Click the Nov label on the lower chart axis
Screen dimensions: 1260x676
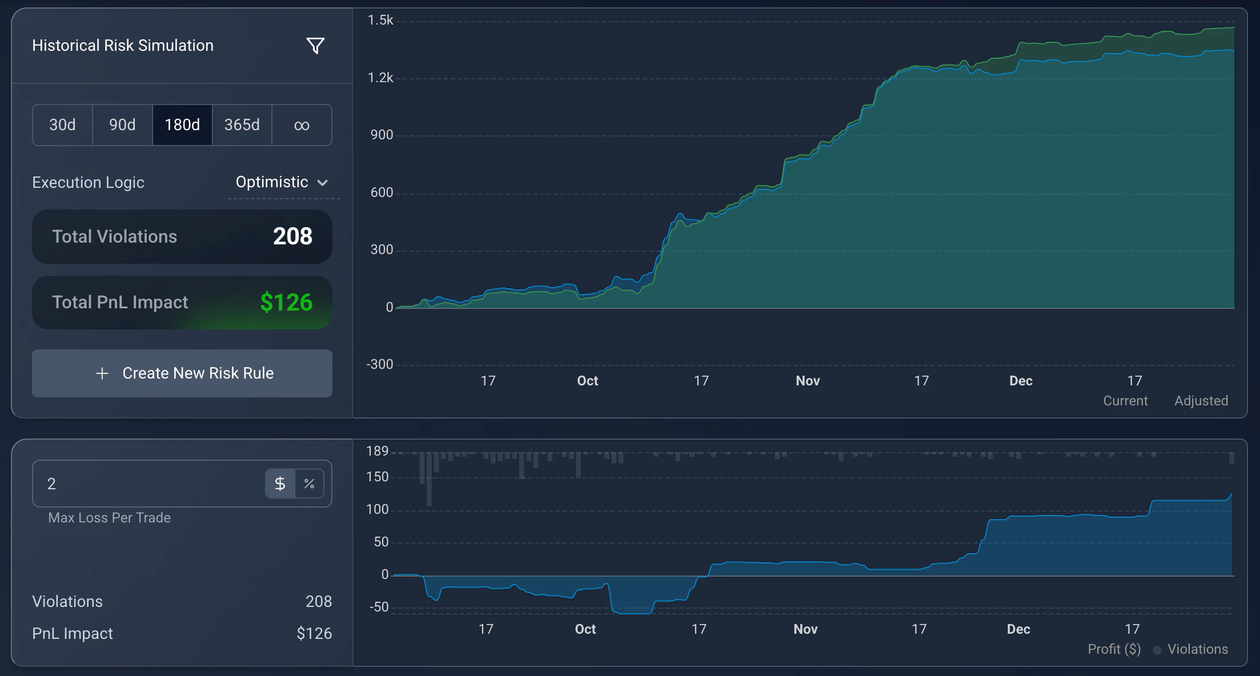pyautogui.click(x=805, y=629)
